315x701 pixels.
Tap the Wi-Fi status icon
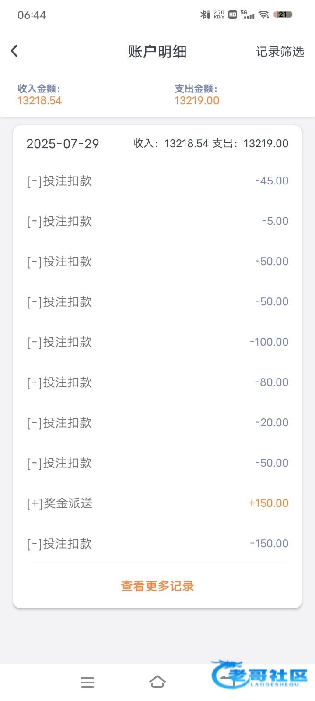tap(263, 14)
